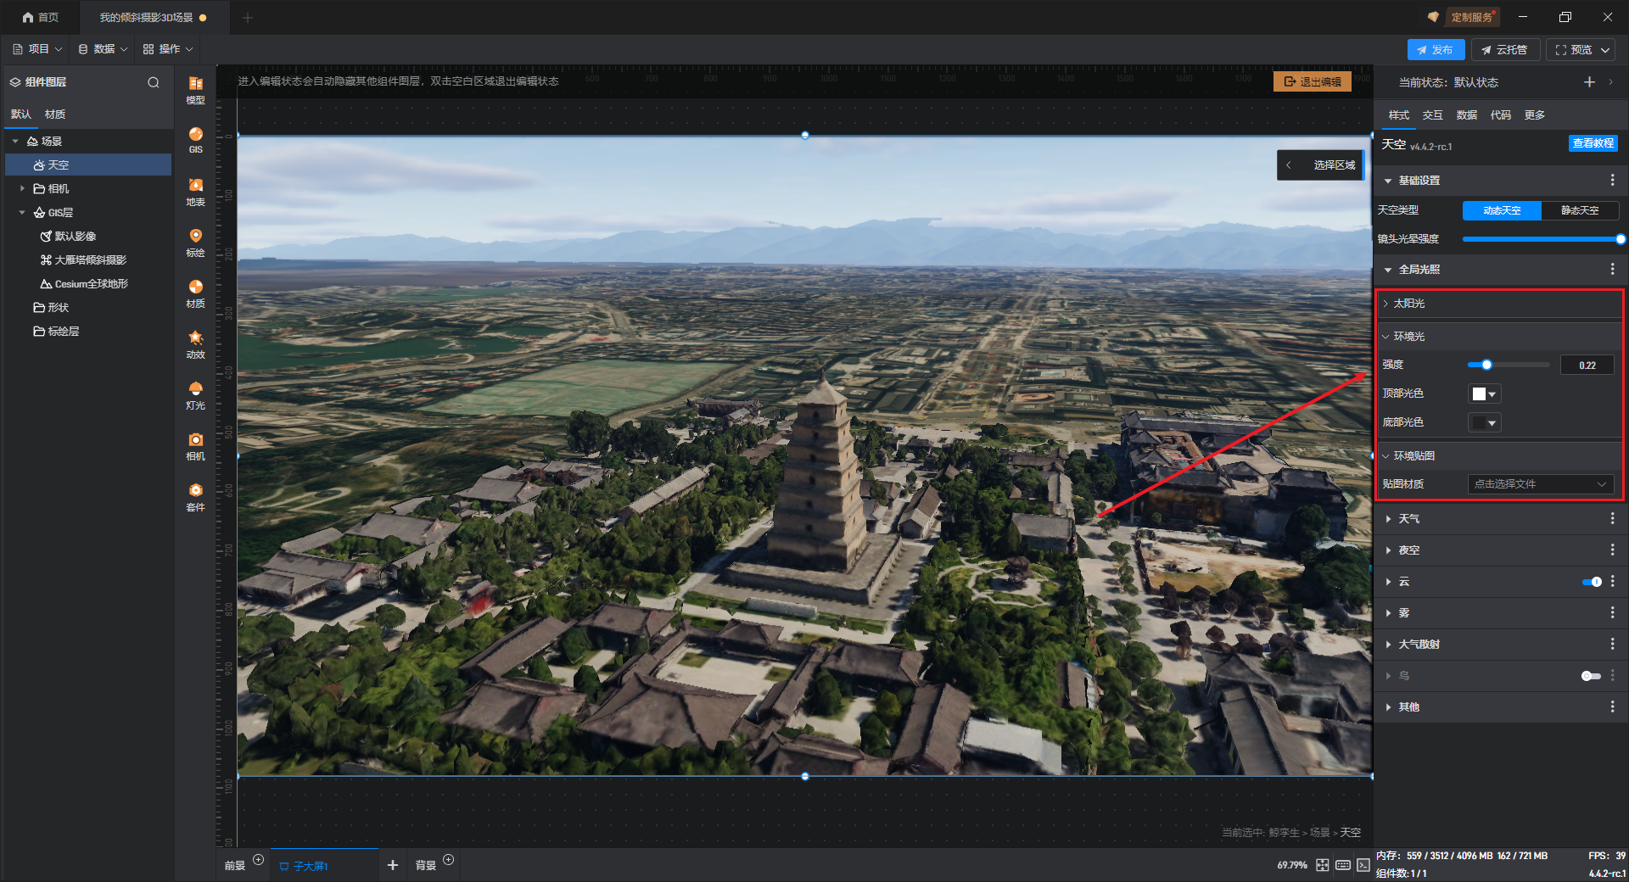Open the 标绘 plotting panel
This screenshot has height=882, width=1629.
point(195,243)
